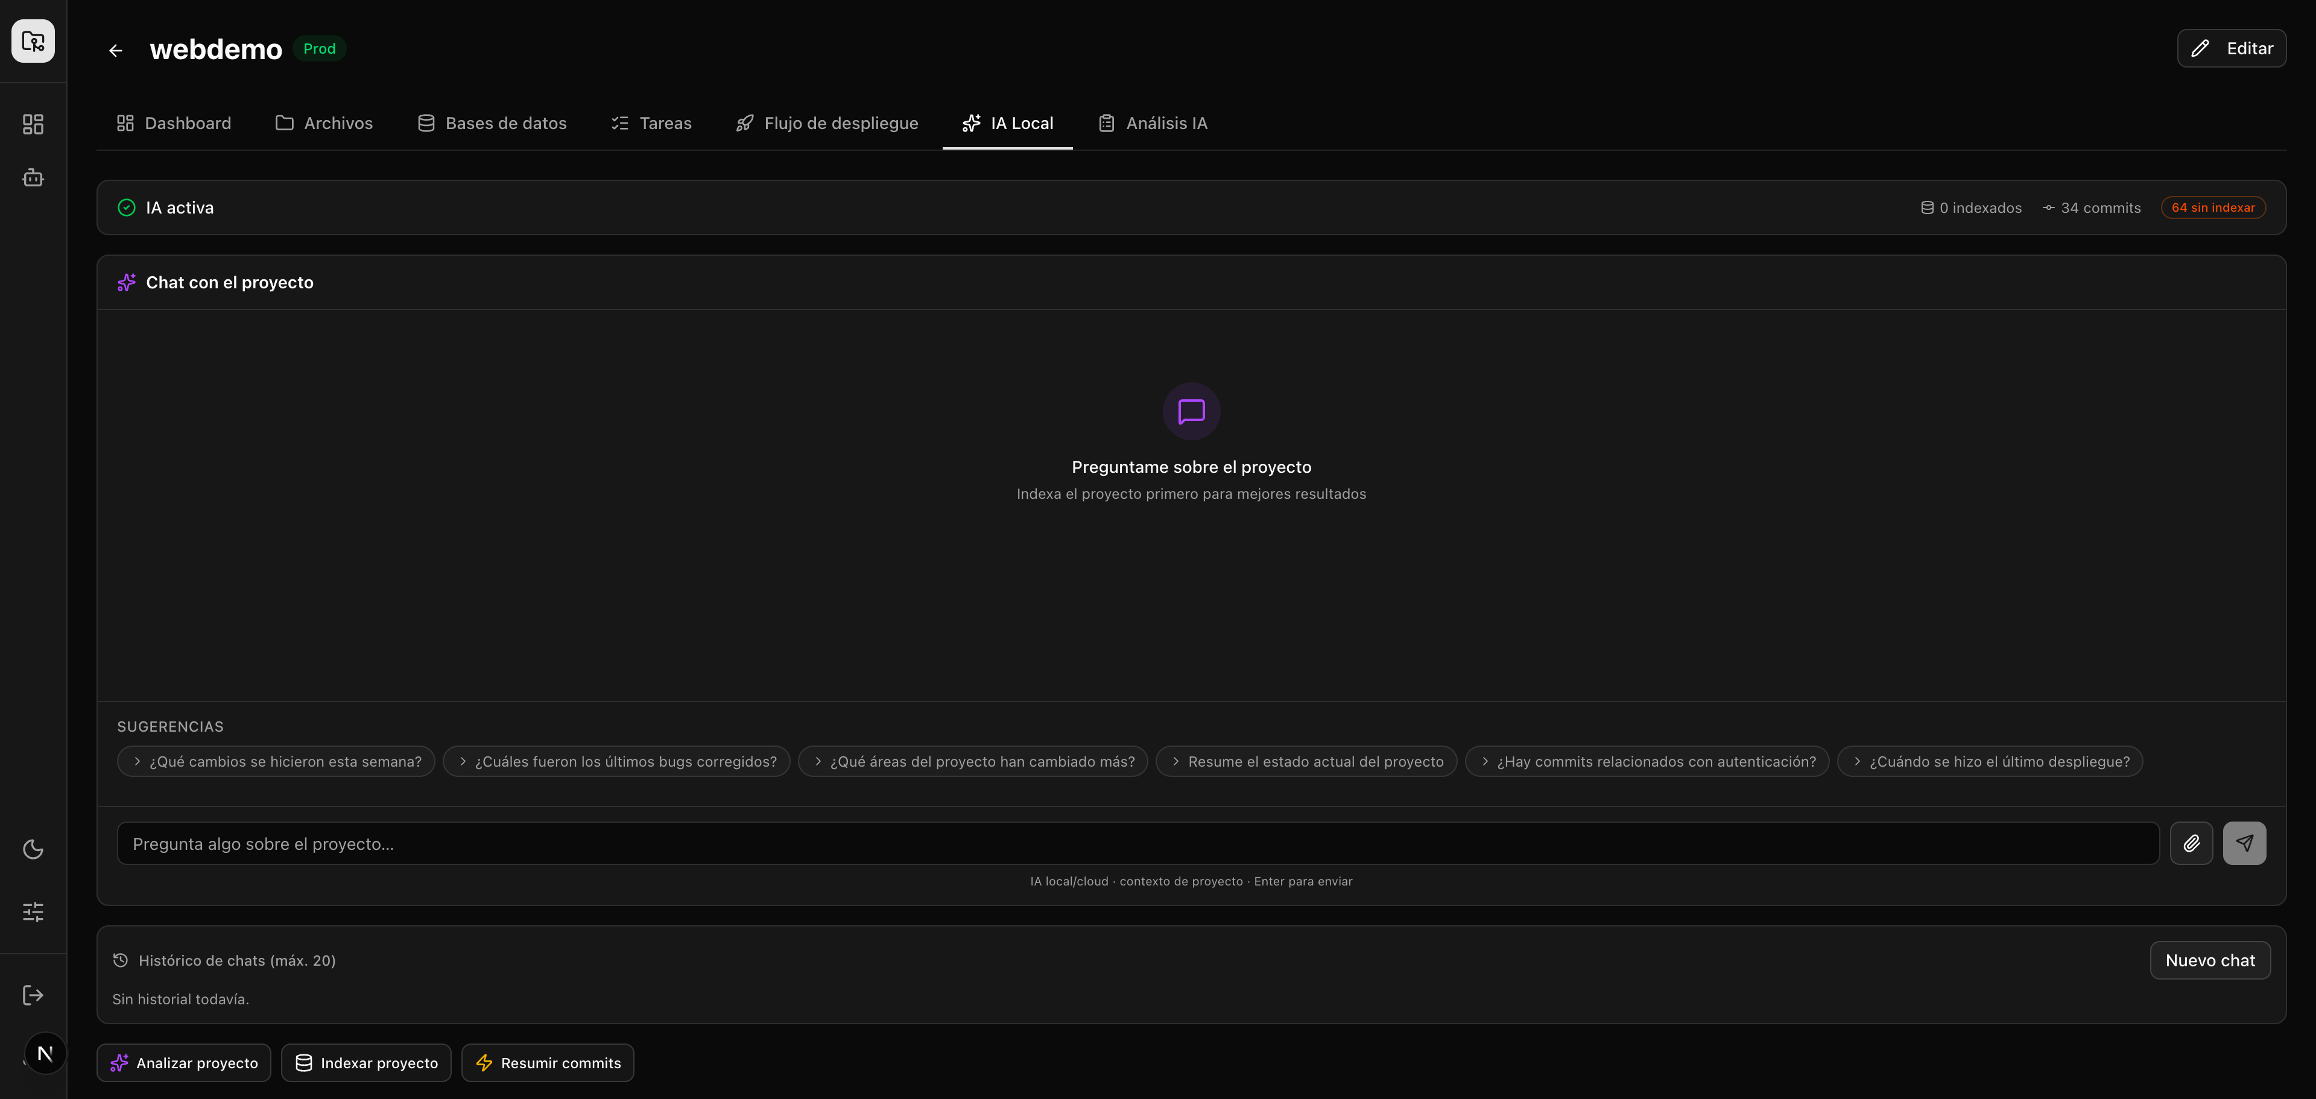Click the Indexar proyecto button
The width and height of the screenshot is (2316, 1099).
click(366, 1063)
